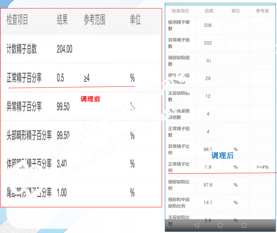Click the >=4% reference value on the right
The width and height of the screenshot is (277, 233).
262,167
